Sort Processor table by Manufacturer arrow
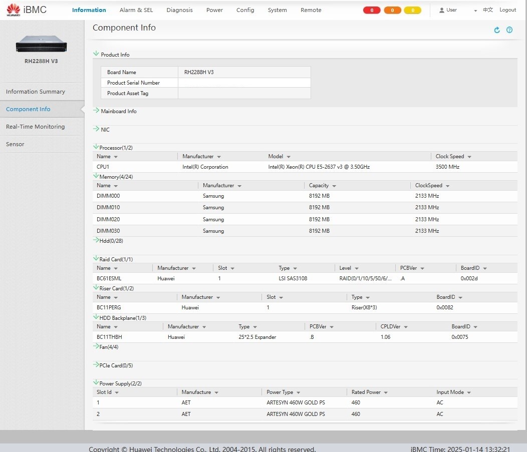Viewport: 527px width, 452px height. 219,157
